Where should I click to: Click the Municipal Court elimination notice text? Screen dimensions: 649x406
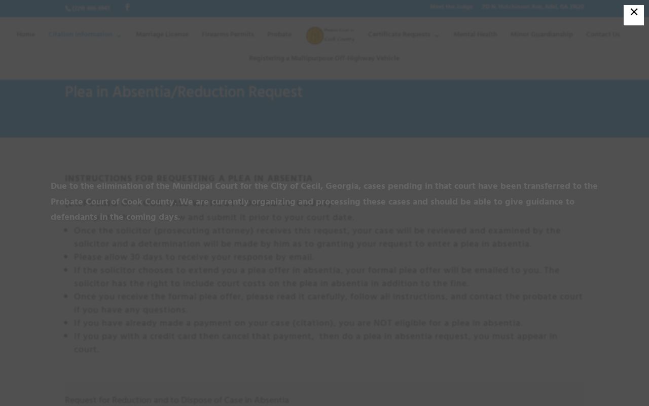point(324,202)
